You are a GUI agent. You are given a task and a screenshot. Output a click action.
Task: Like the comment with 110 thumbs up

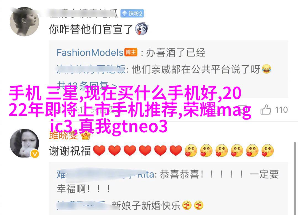[266, 110]
